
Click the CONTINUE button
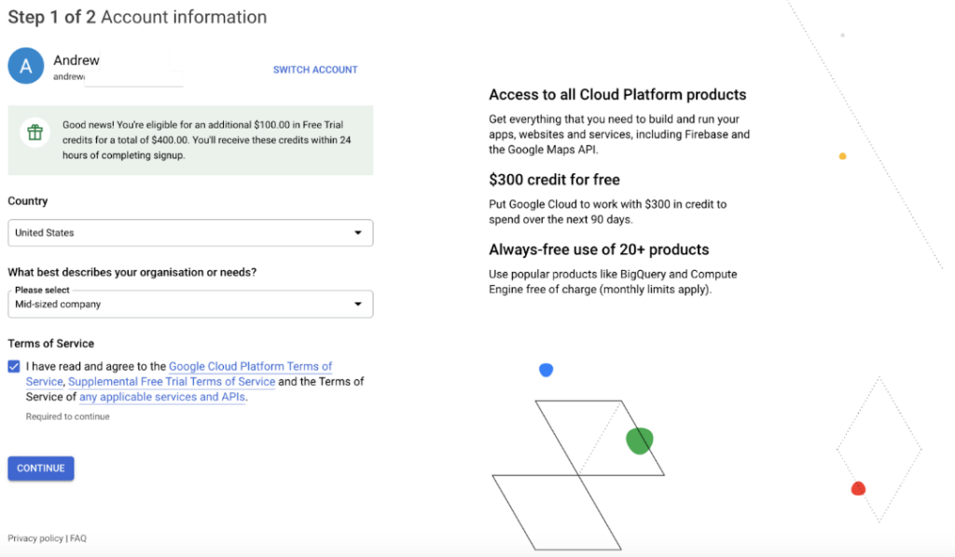pos(41,469)
